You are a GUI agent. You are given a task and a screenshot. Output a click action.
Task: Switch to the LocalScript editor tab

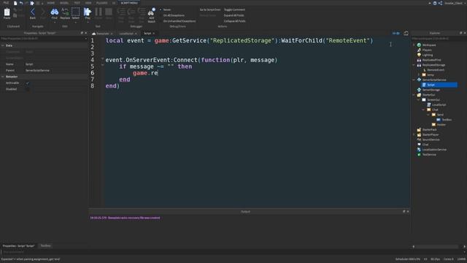126,34
